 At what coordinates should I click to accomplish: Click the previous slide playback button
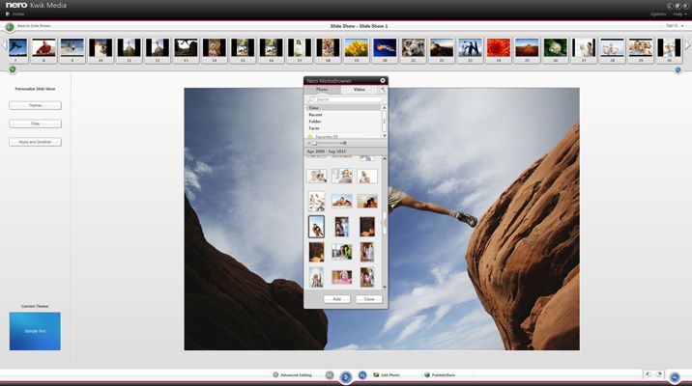pyautogui.click(x=330, y=374)
